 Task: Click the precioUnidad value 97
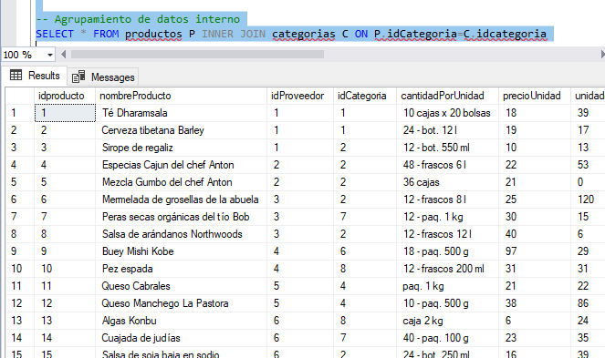(x=535, y=251)
